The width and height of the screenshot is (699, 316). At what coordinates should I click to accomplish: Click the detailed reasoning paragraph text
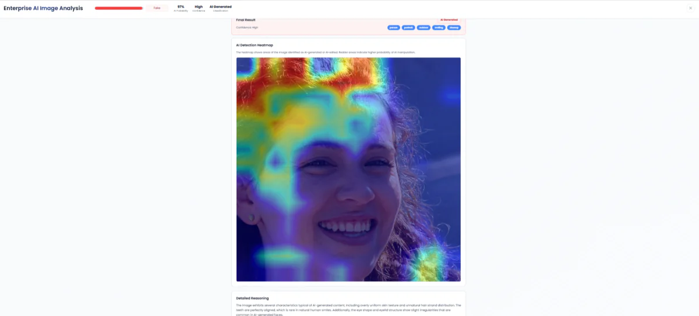click(x=348, y=309)
